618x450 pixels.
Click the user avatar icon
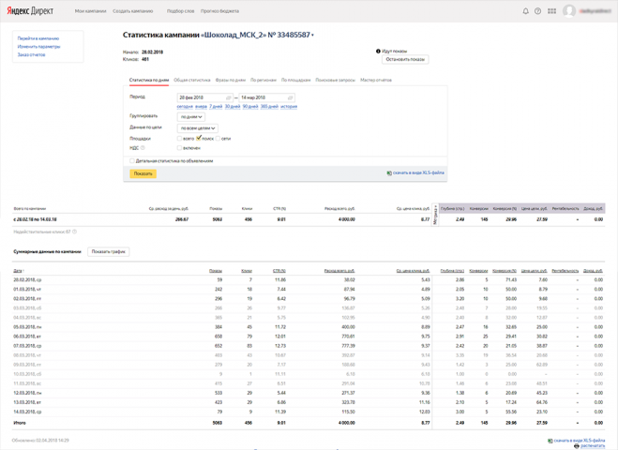click(568, 11)
